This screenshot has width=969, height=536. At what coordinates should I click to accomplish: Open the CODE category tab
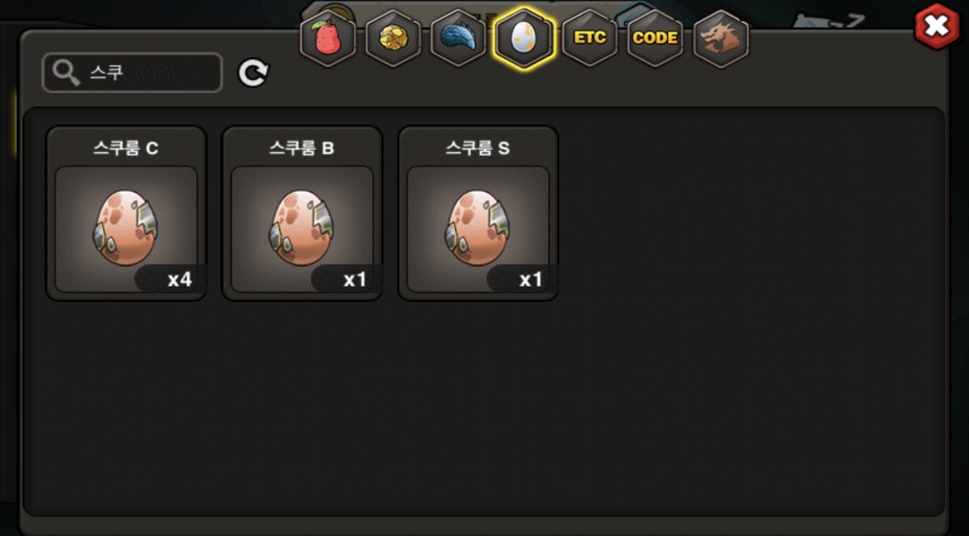pos(655,38)
